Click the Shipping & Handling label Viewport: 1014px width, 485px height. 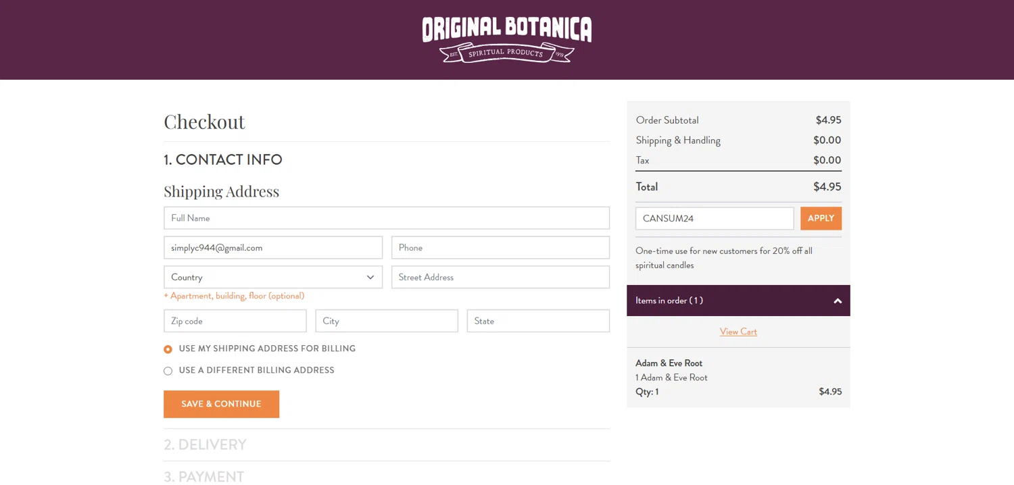tap(678, 141)
